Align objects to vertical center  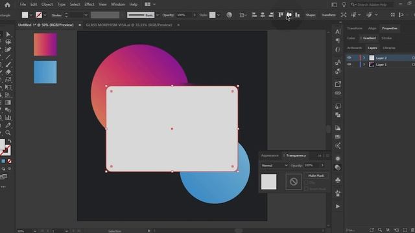coord(289,15)
